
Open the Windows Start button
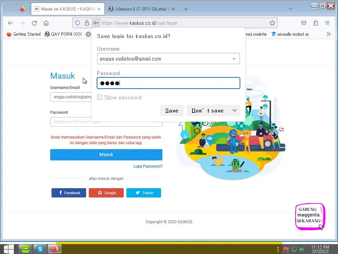[9, 249]
